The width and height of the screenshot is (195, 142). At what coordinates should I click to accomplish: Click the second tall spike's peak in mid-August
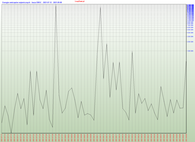tap(101, 7)
